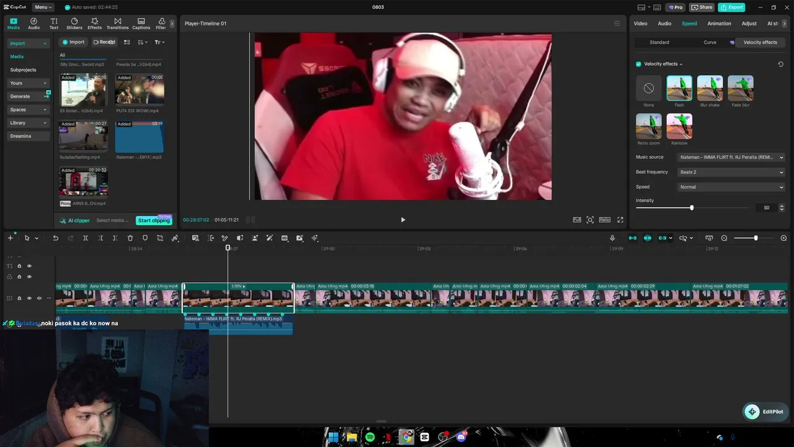Open the player panel options menu
Image resolution: width=794 pixels, height=447 pixels.
[x=617, y=24]
